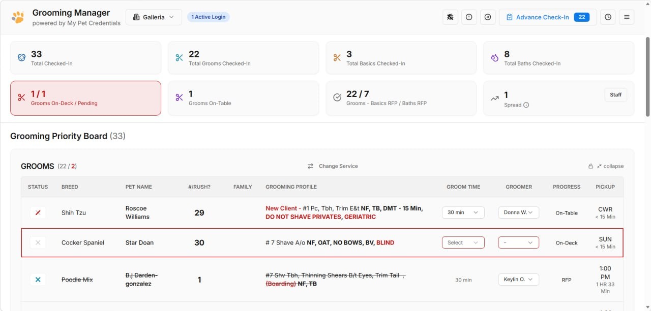Click the CWR pickup cell

[x=605, y=213]
